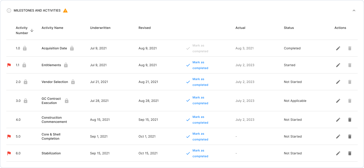Mark Entitlements as completed
The height and width of the screenshot is (168, 364).
tap(197, 65)
